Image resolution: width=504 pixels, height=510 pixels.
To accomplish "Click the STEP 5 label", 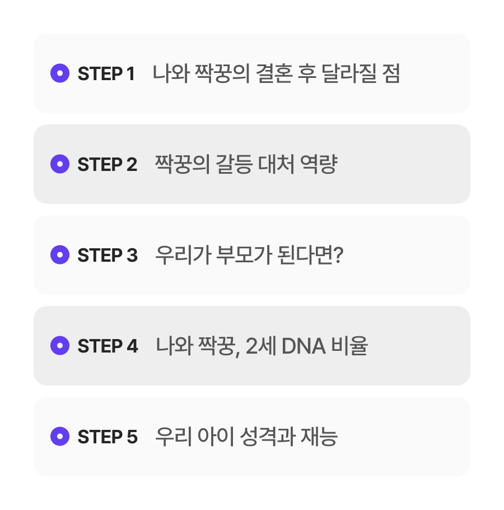I will (x=108, y=437).
